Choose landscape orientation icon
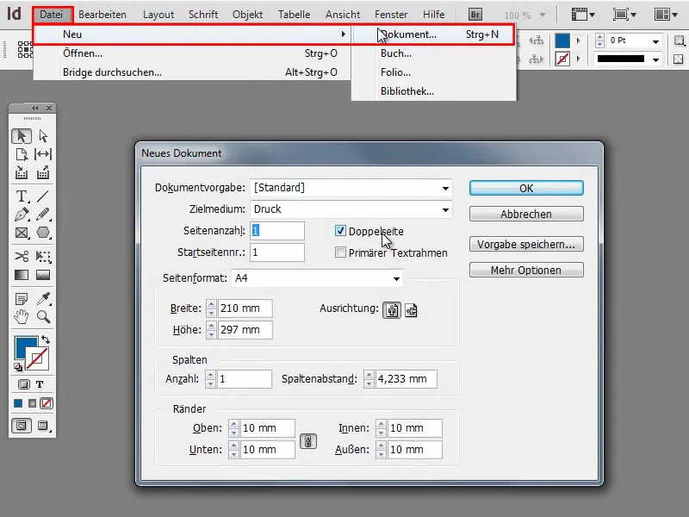Image resolution: width=689 pixels, height=517 pixels. tap(411, 310)
